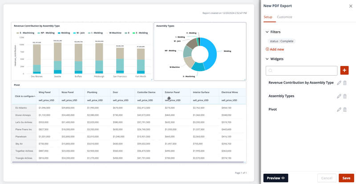Delete the Pivot widget

pyautogui.click(x=345, y=110)
